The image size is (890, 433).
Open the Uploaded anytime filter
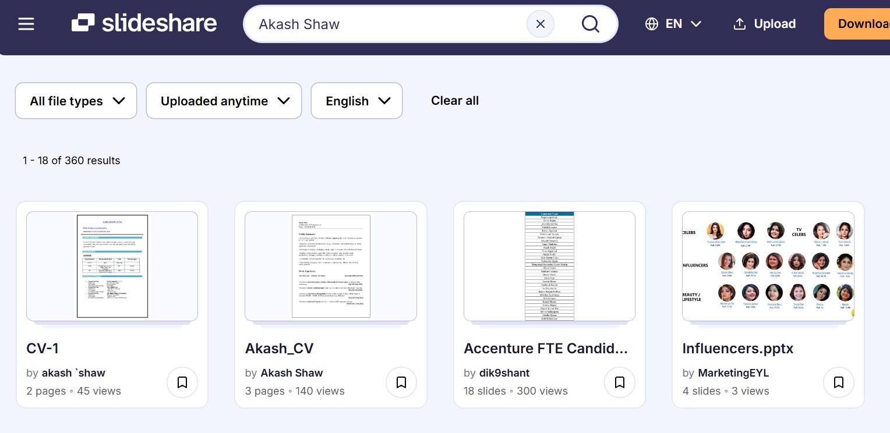point(224,101)
